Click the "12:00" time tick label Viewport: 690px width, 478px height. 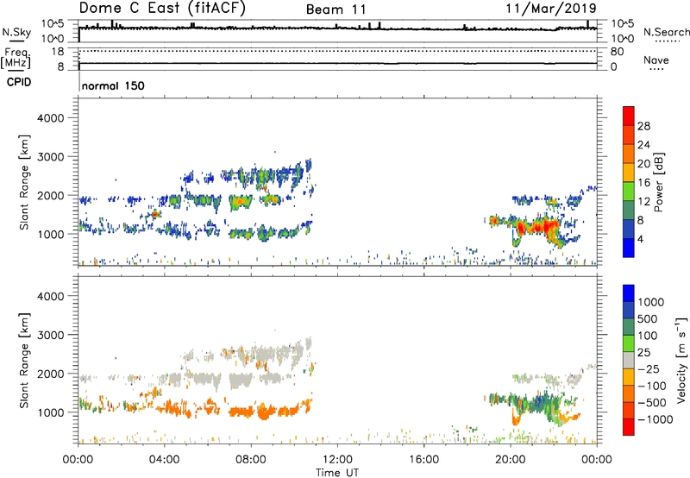pyautogui.click(x=337, y=460)
